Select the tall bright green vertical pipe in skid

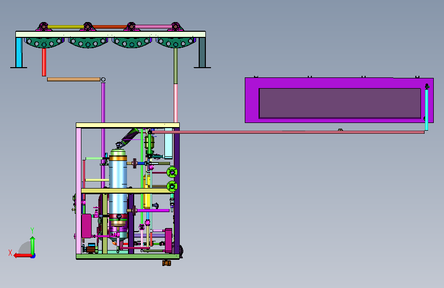[x=142, y=177]
